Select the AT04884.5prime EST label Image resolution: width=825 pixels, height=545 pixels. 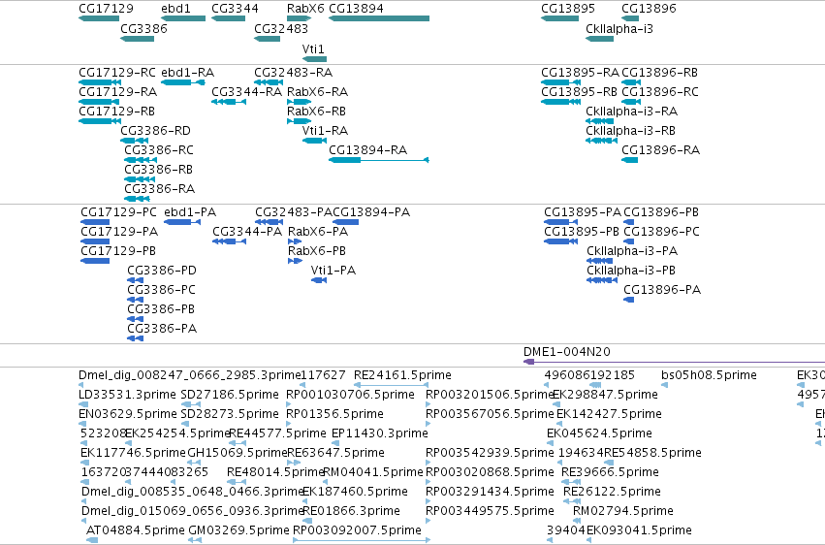point(135,530)
